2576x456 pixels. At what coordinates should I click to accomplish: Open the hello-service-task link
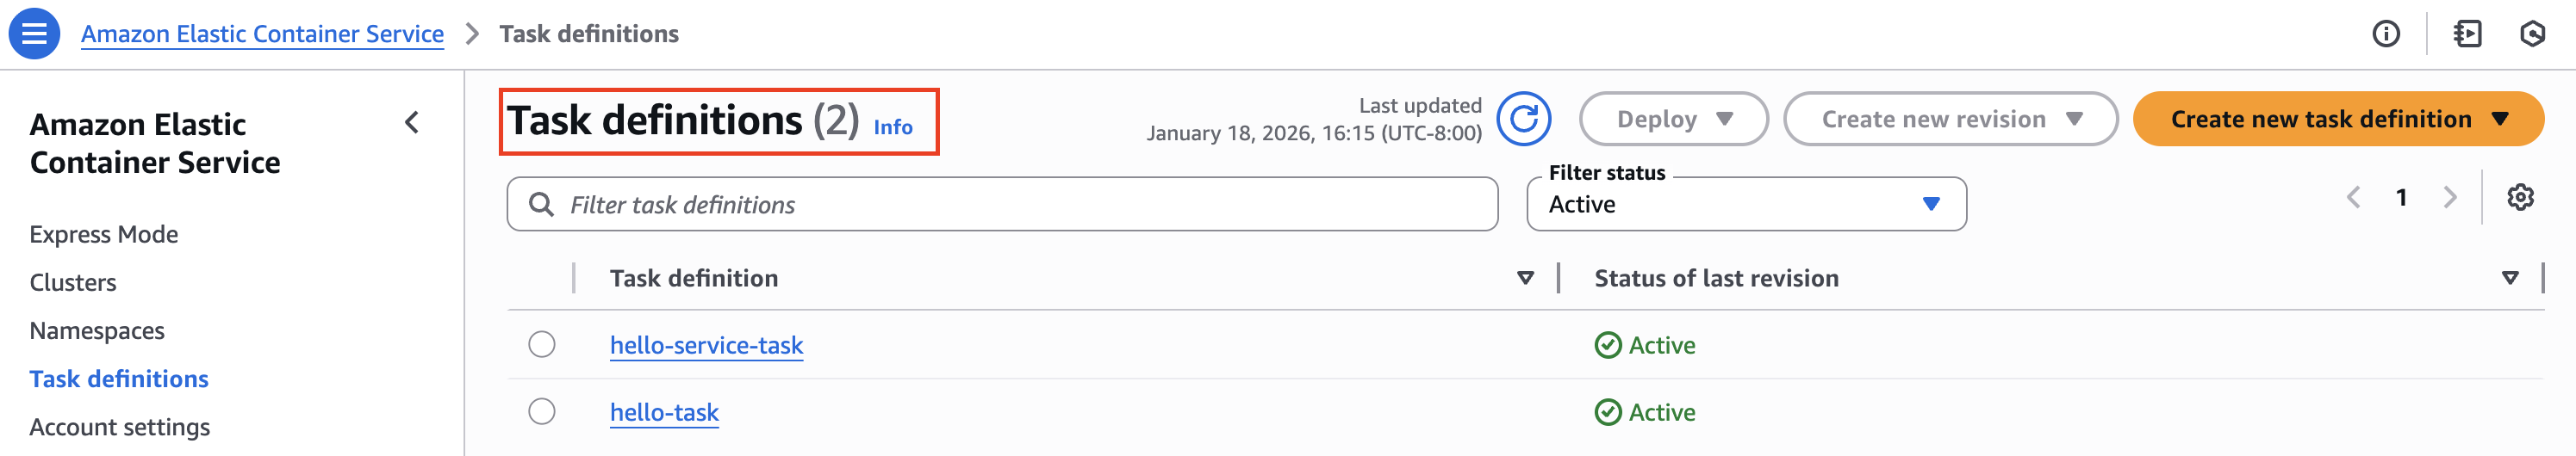tap(706, 345)
